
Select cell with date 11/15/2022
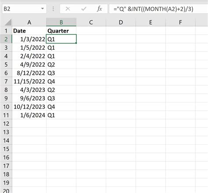click(29, 81)
